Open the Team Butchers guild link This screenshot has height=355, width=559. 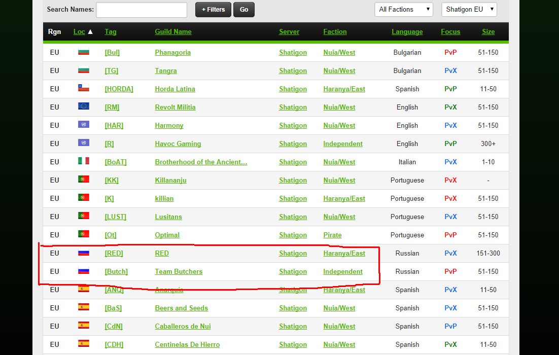[179, 271]
